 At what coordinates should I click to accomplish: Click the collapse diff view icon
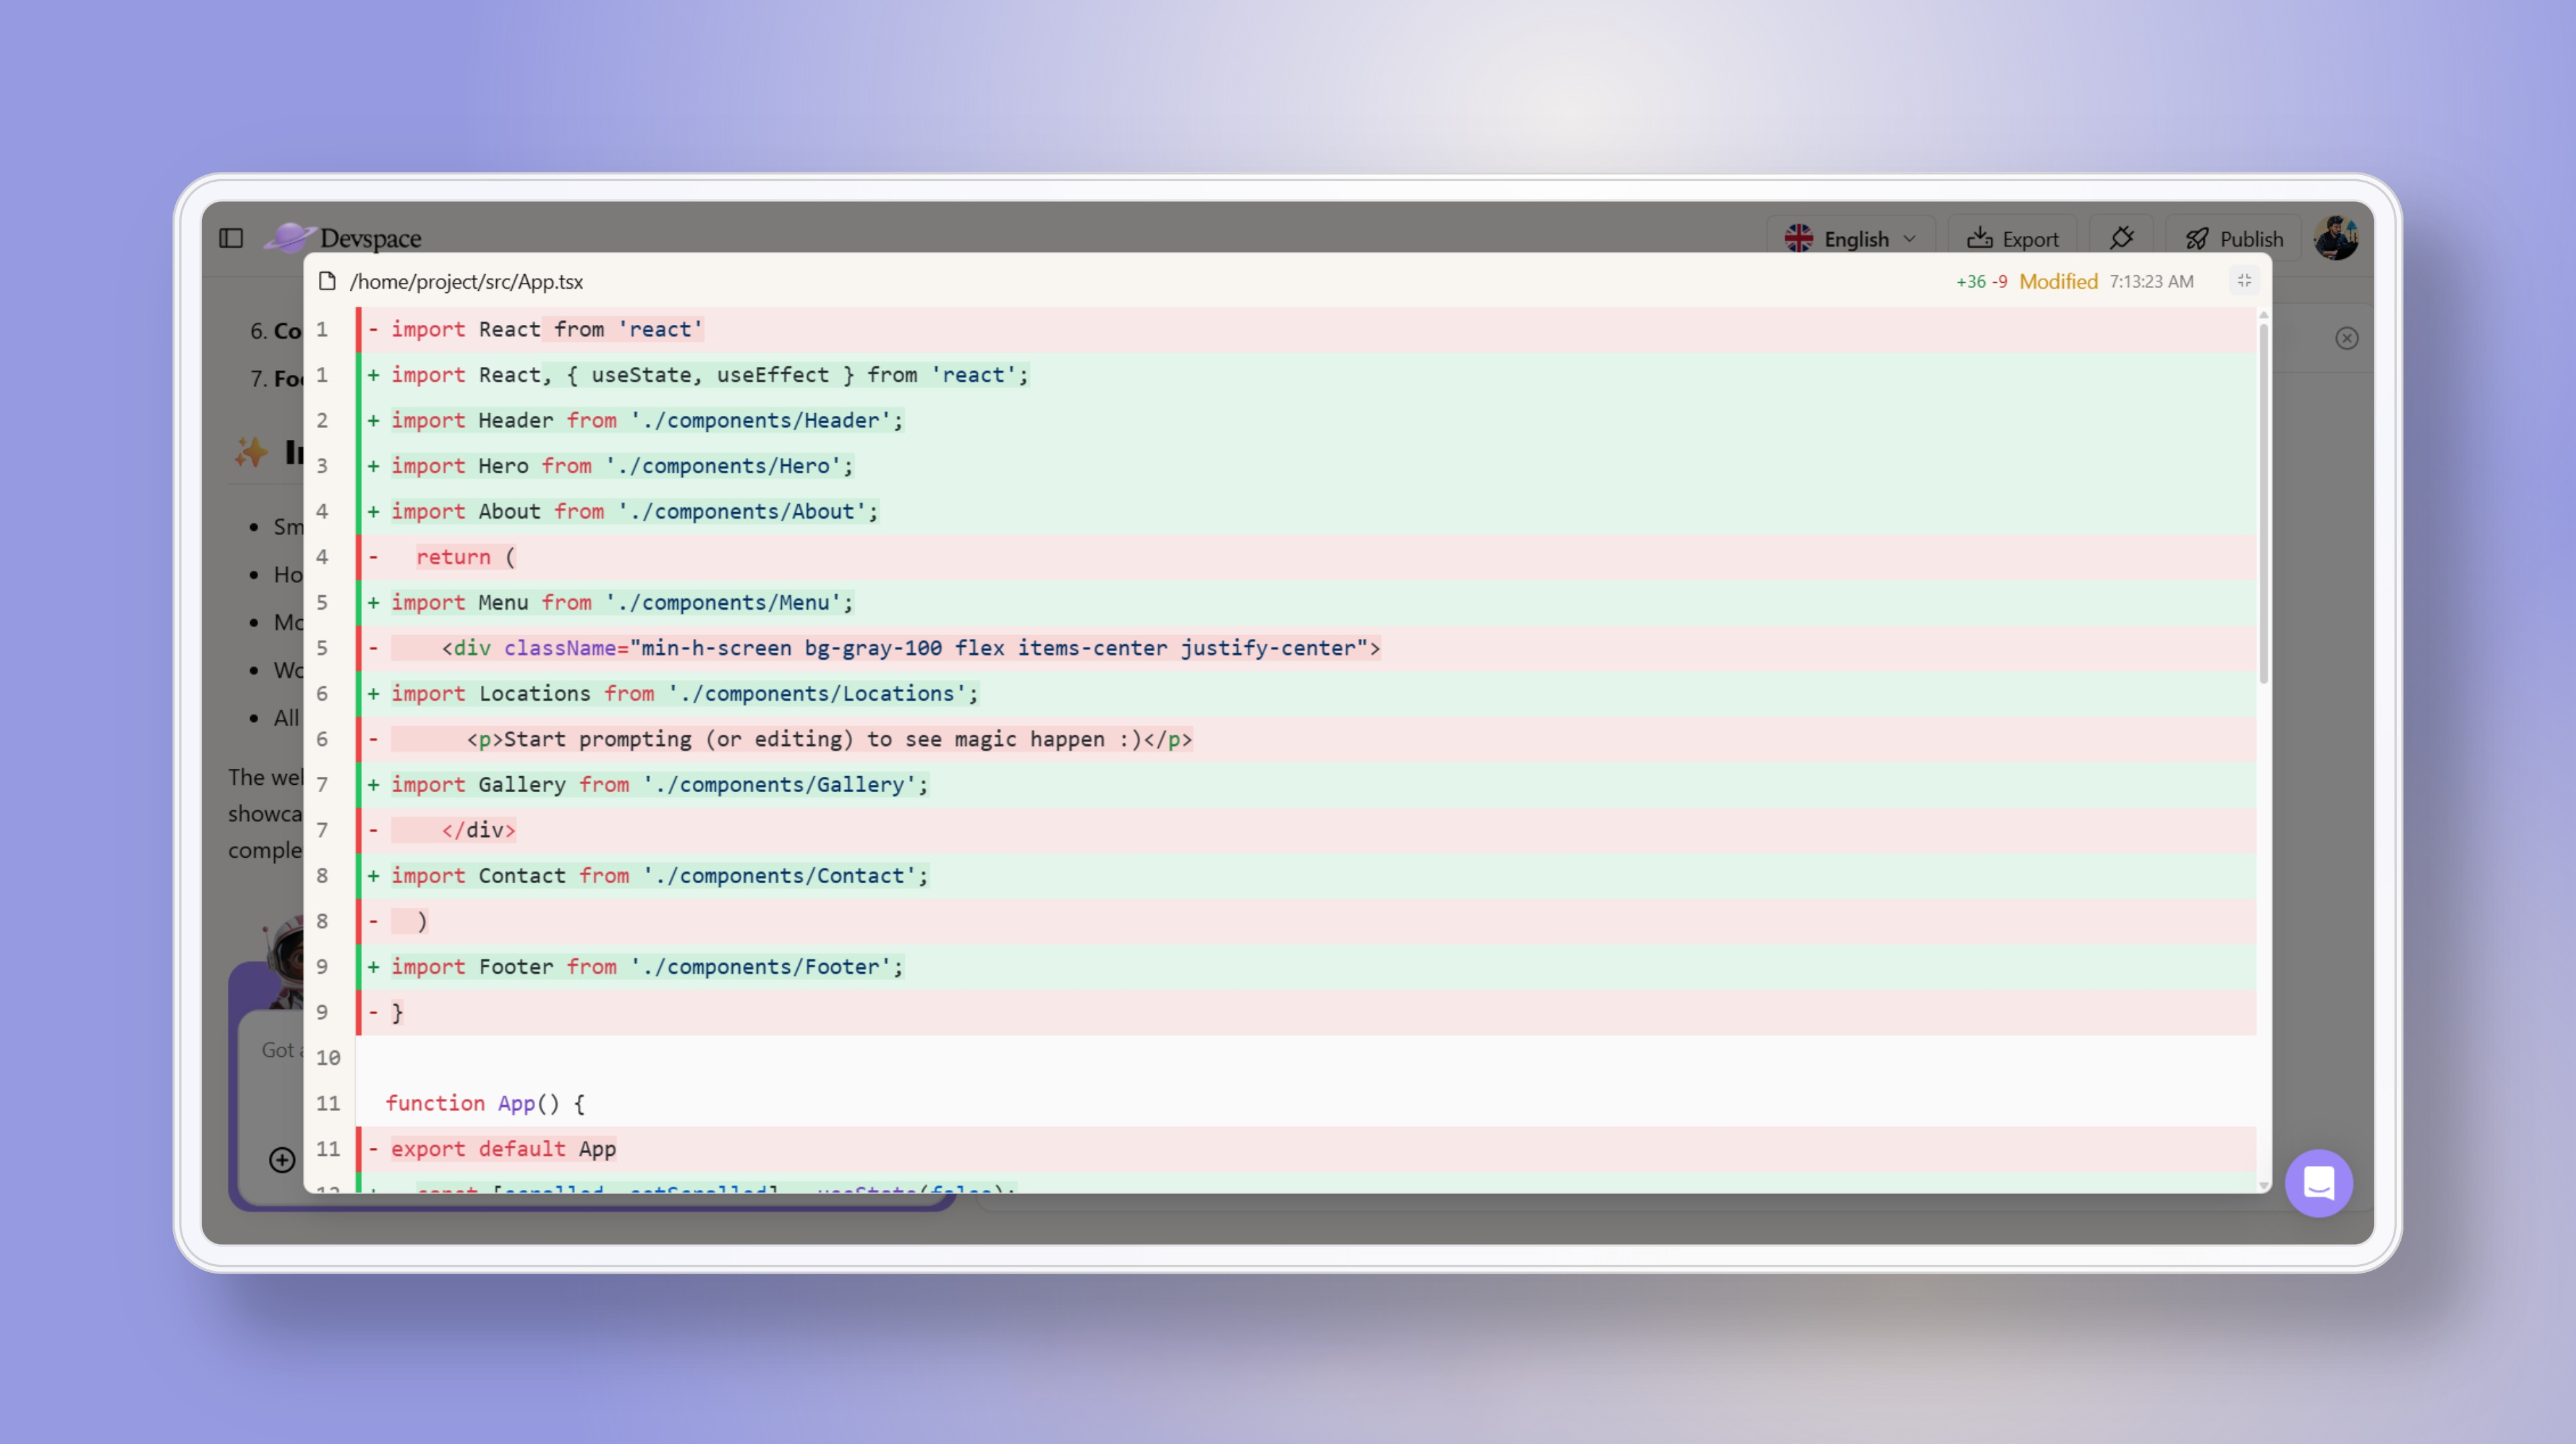[x=2245, y=281]
